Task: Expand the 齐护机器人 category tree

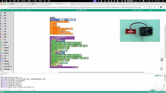Action: pyautogui.click(x=2, y=64)
